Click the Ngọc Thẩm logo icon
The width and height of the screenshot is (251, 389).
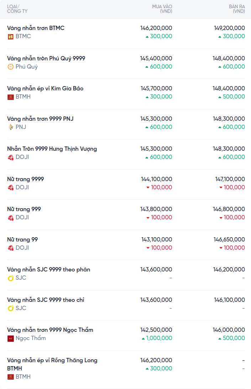[x=11, y=338]
